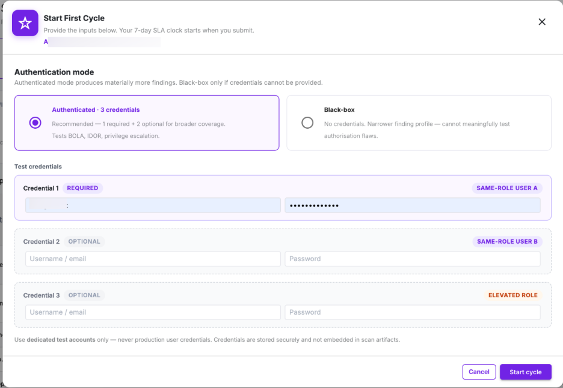The height and width of the screenshot is (388, 563).
Task: Click Credential 2 password field
Action: (413, 259)
